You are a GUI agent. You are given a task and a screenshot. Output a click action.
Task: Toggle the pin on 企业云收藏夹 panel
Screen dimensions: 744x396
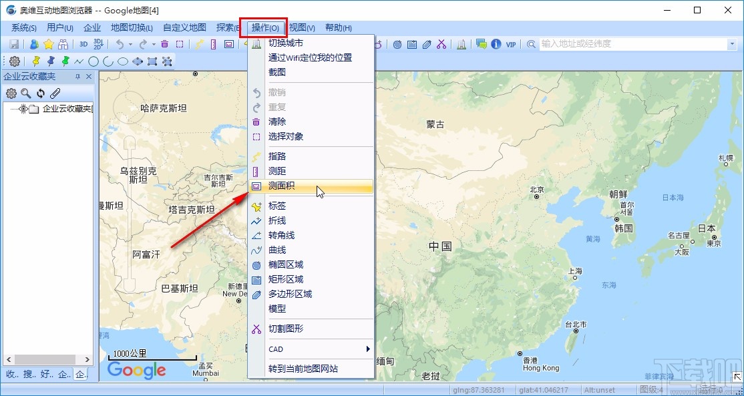pyautogui.click(x=78, y=76)
